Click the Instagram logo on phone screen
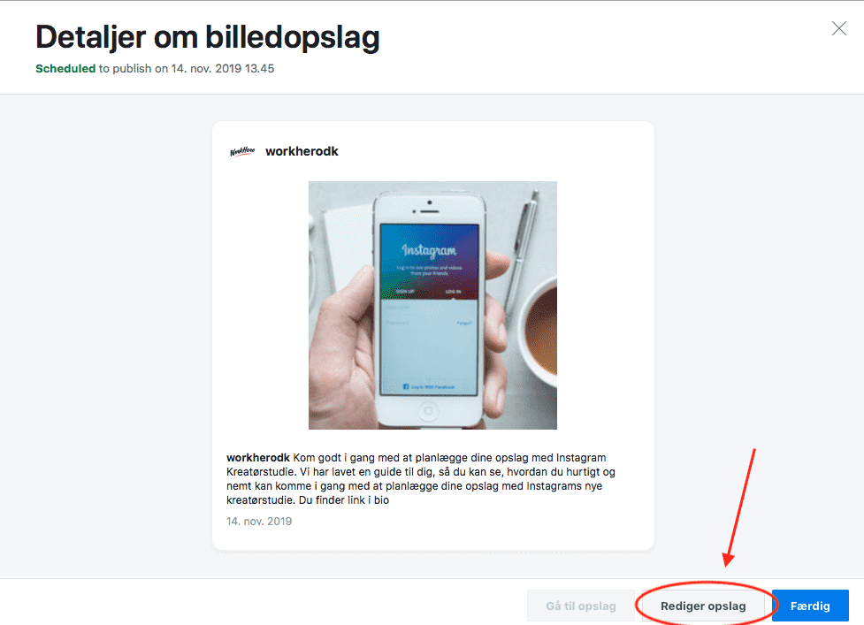This screenshot has height=625, width=864. [x=429, y=250]
